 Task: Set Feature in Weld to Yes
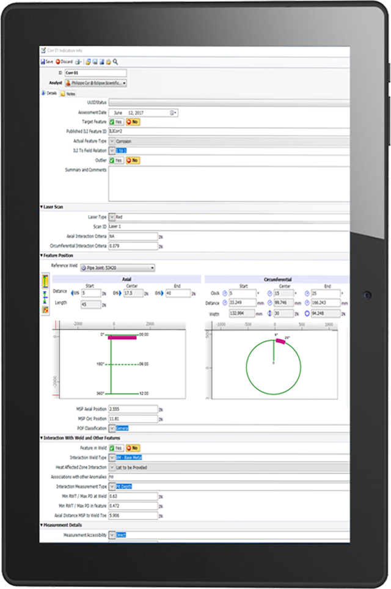pyautogui.click(x=116, y=448)
